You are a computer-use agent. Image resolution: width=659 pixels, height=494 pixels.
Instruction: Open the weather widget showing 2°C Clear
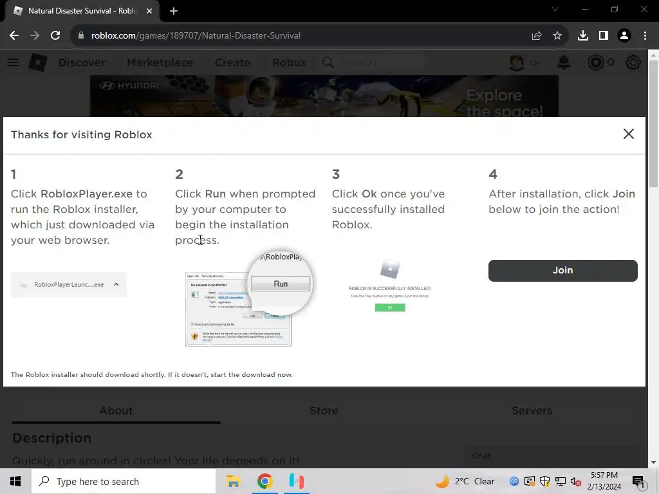(465, 481)
